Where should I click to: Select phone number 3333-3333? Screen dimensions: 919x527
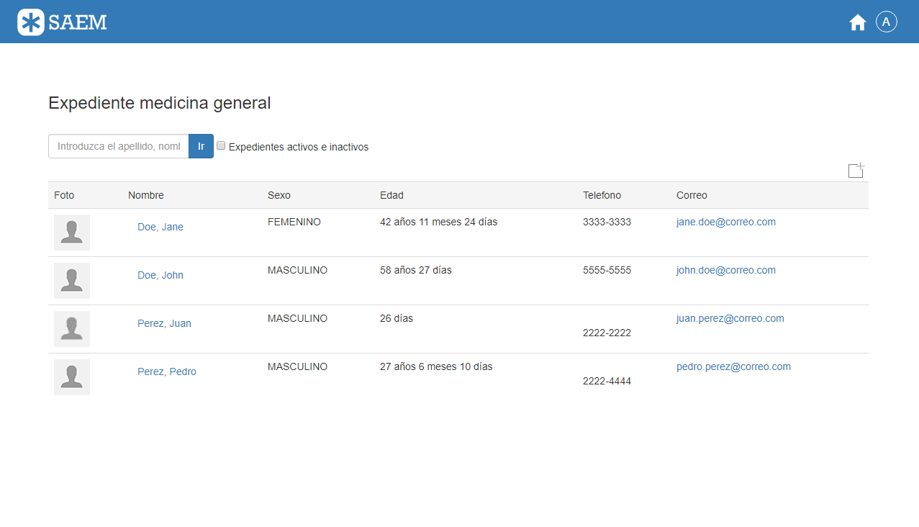(607, 222)
